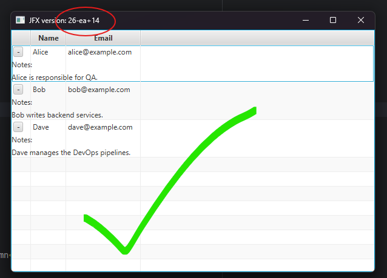Select the Alice name cell
Image resolution: width=387 pixels, height=278 pixels.
[x=41, y=52]
